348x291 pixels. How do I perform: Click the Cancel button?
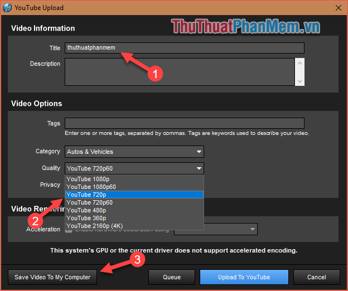pos(316,277)
